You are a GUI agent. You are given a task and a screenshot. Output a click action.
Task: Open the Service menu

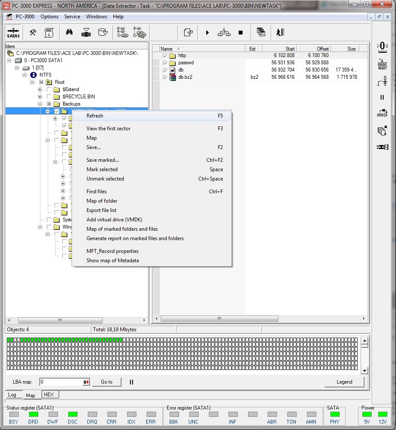coord(72,17)
